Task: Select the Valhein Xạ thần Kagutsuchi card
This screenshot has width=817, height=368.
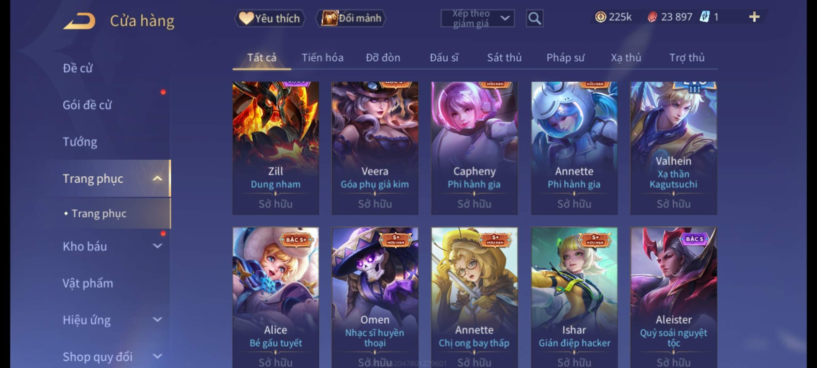Action: tap(673, 148)
